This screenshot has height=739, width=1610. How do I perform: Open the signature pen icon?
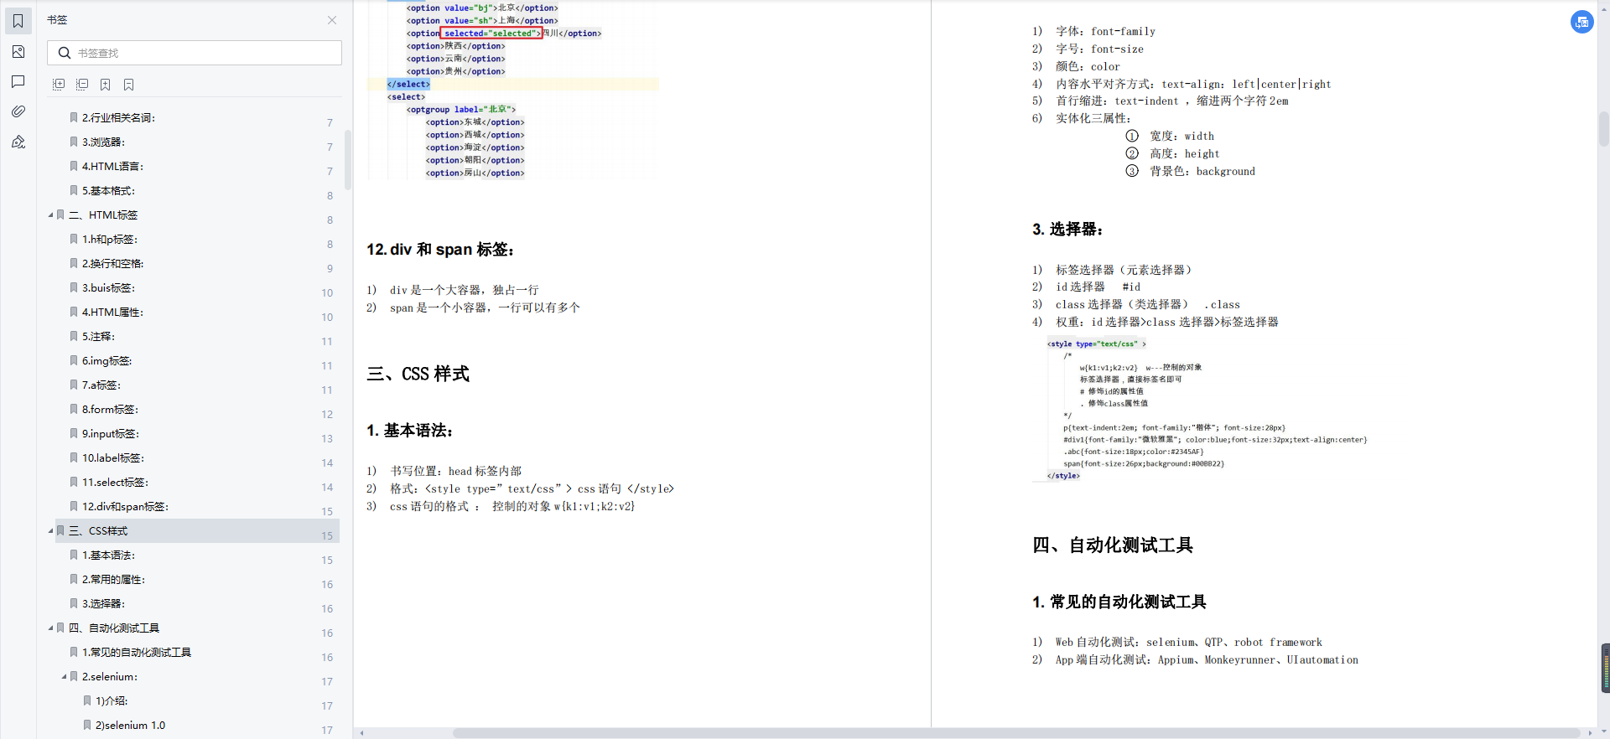(x=18, y=142)
